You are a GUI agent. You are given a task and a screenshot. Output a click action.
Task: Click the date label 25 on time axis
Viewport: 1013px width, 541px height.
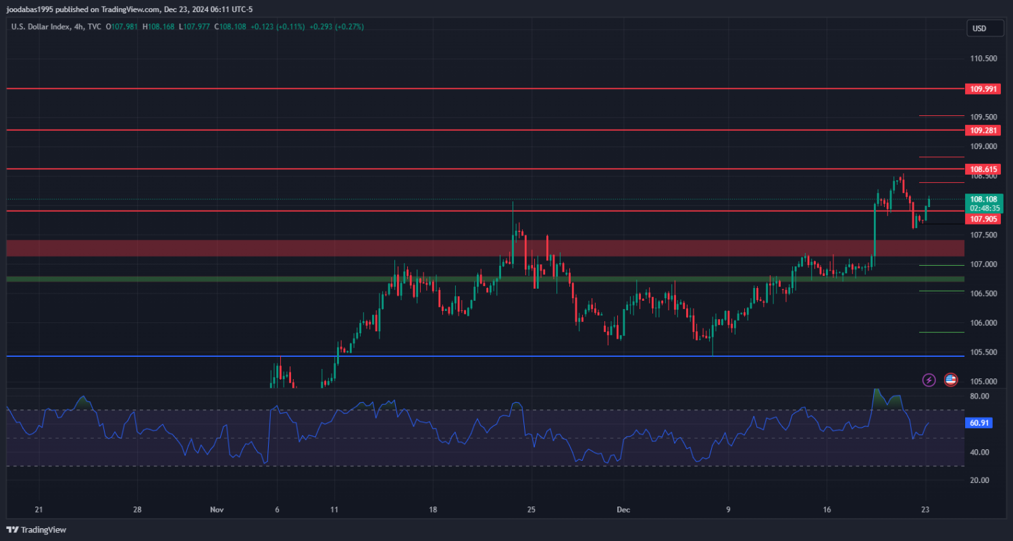click(x=531, y=509)
